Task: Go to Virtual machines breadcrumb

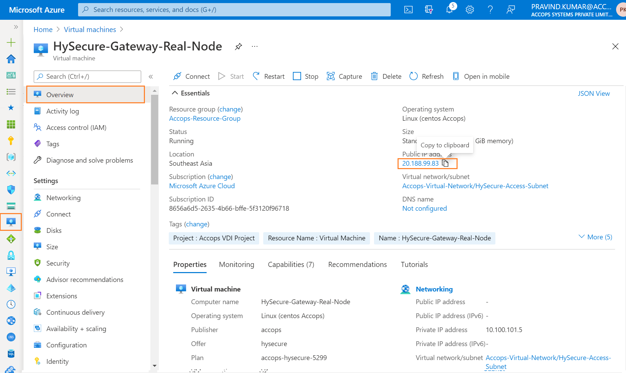Action: point(90,30)
